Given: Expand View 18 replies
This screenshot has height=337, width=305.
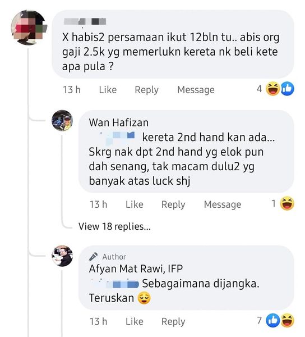Looking at the screenshot, I should click(114, 226).
